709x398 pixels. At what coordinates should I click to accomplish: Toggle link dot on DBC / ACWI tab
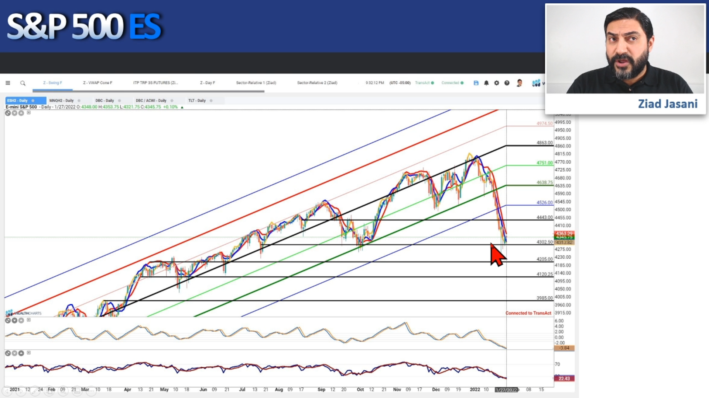(x=172, y=101)
